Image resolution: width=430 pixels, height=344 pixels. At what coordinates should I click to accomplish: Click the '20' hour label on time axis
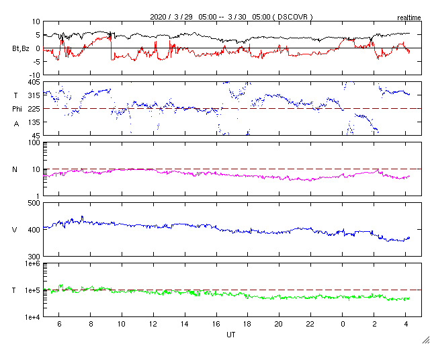(279, 325)
